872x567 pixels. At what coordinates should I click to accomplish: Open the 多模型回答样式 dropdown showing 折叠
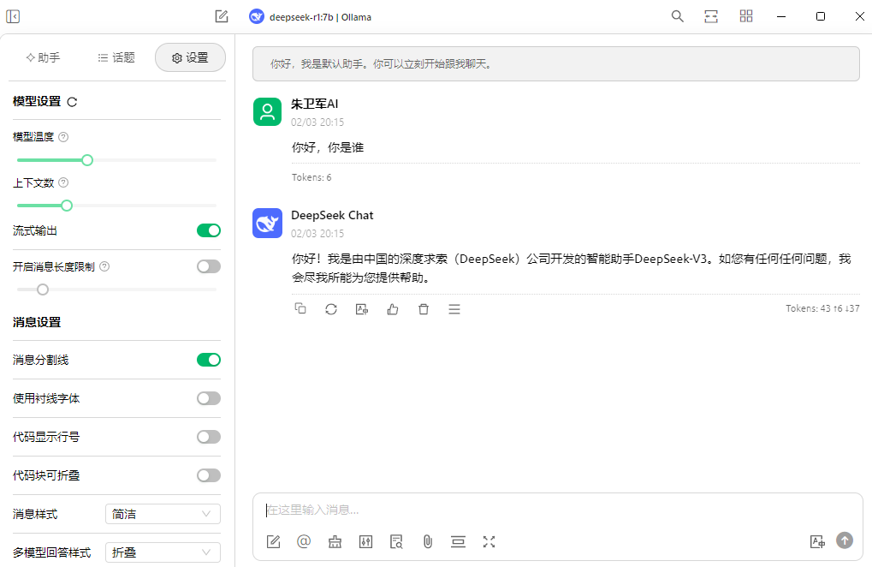pyautogui.click(x=163, y=552)
